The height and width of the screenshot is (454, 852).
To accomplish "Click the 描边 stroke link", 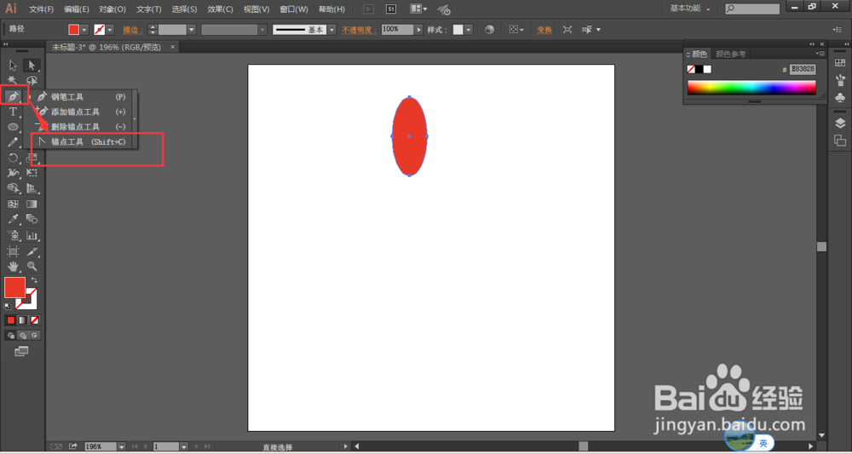I will pos(133,30).
